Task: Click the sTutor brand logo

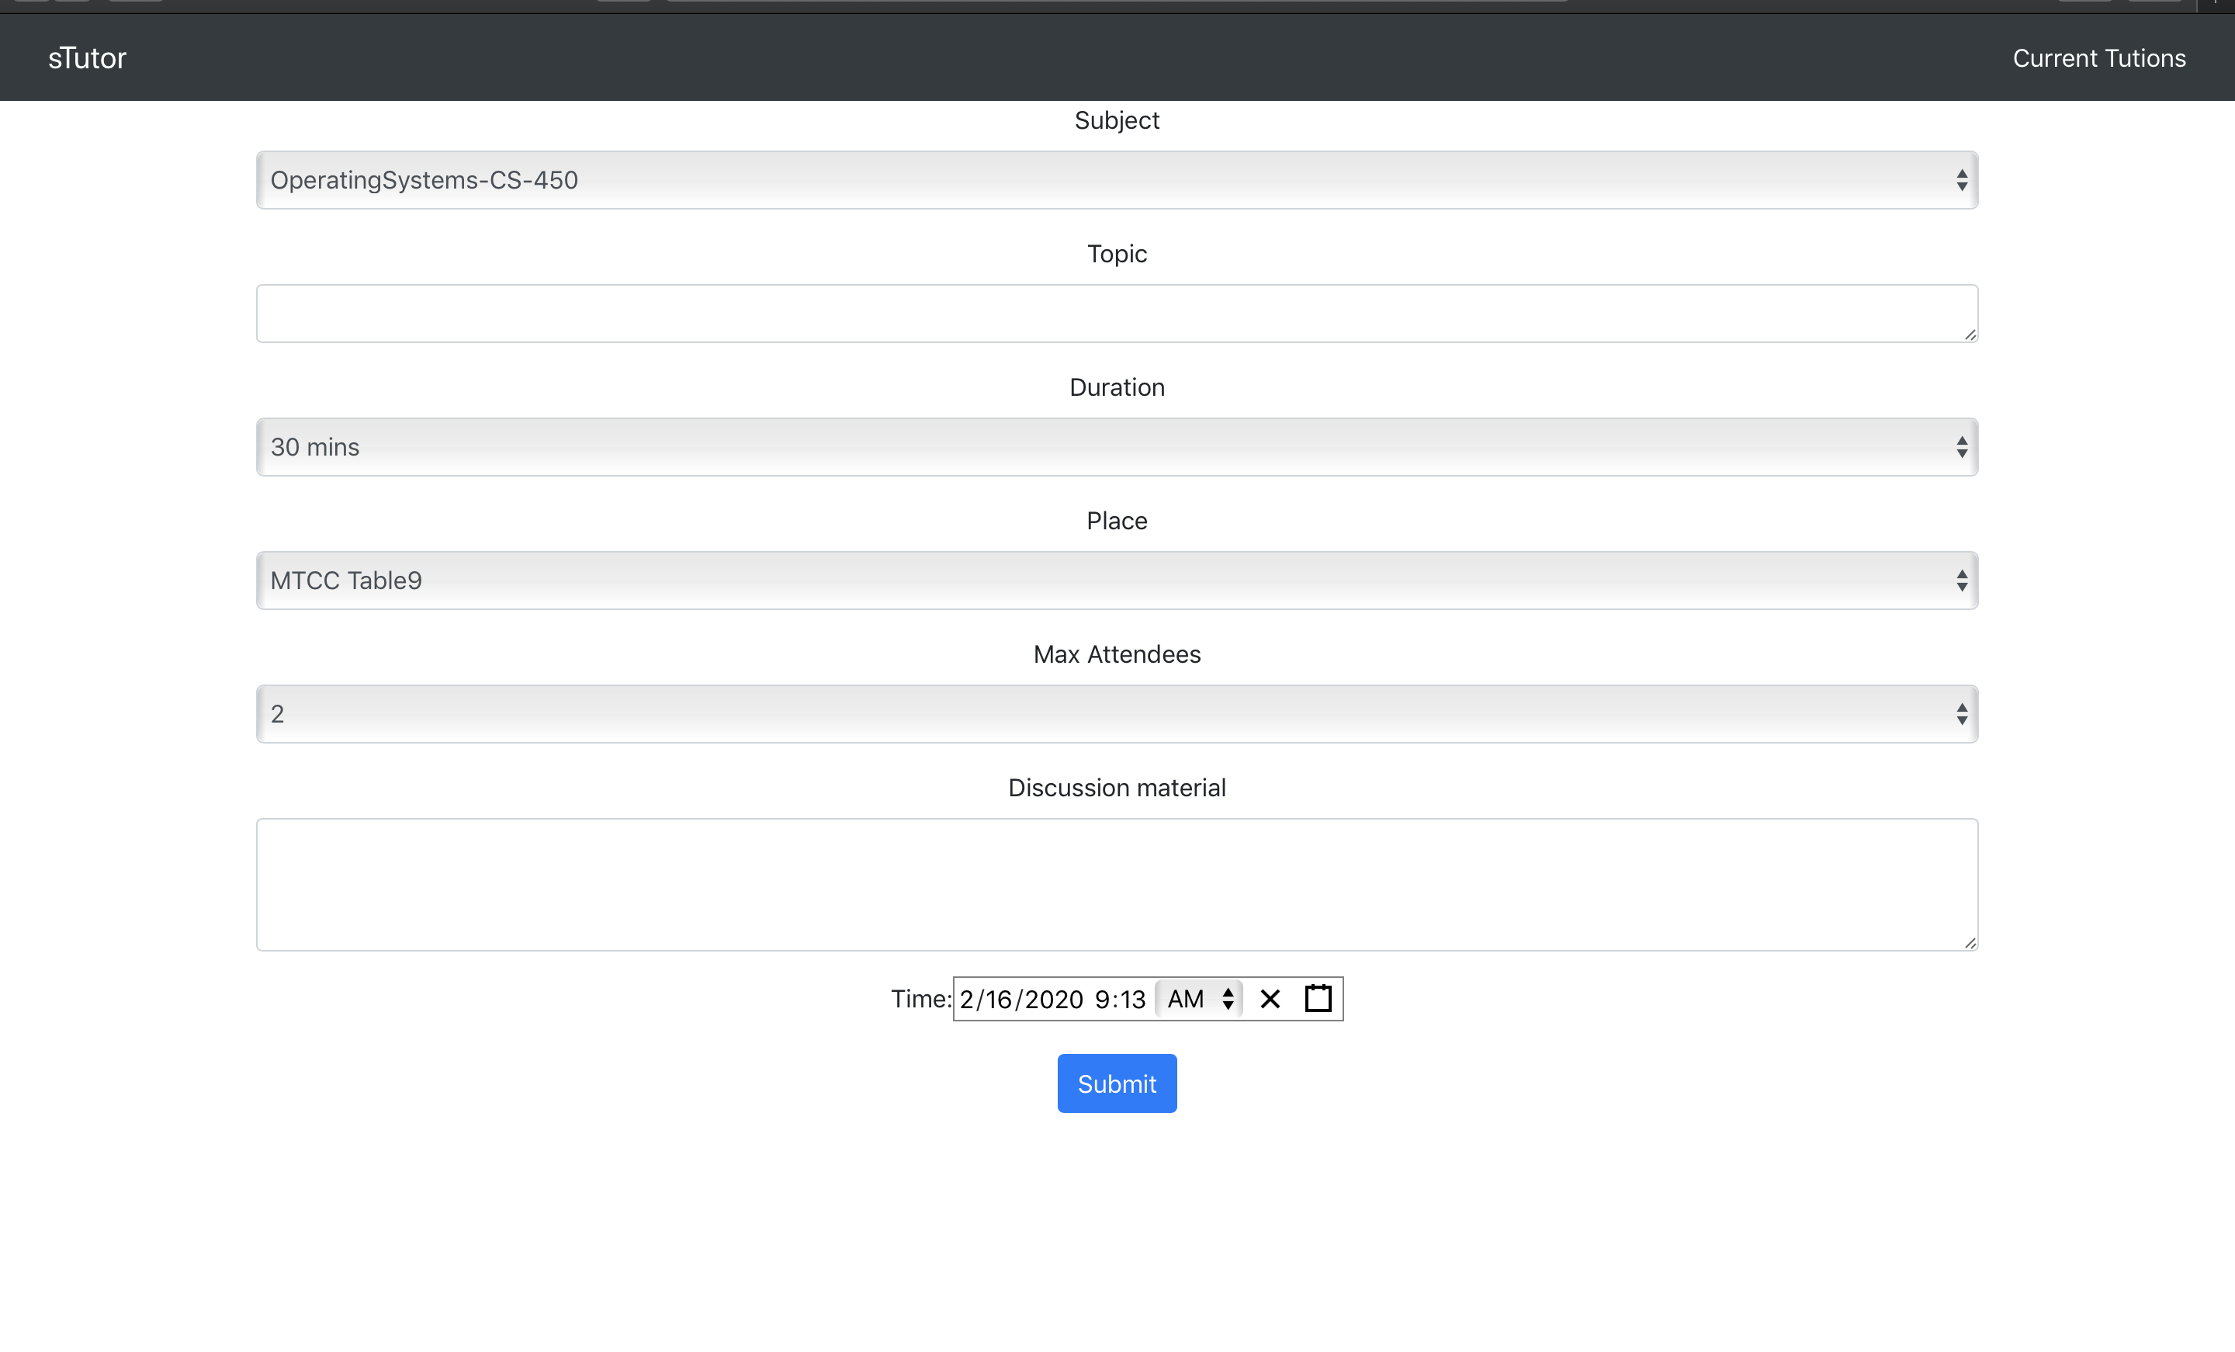Action: [87, 58]
